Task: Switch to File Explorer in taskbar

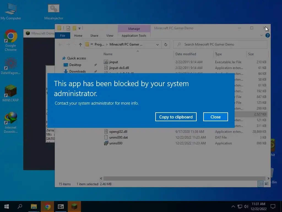Action: click(x=34, y=206)
